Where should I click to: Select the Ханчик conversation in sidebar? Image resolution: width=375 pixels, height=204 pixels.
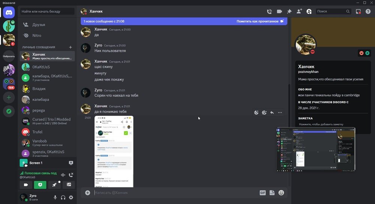point(47,56)
